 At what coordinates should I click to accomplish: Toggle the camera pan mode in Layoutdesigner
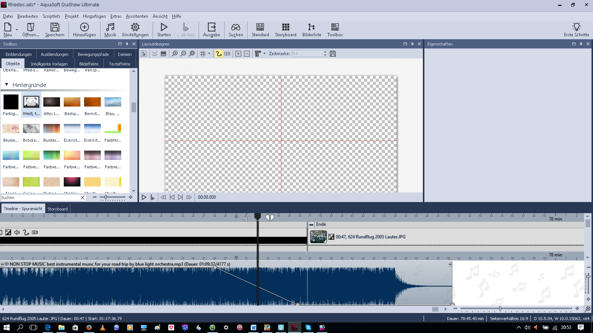click(x=227, y=54)
